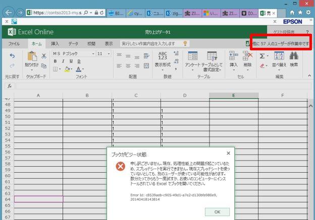Click the Paste clipboard icon
This screenshot has height=220, width=315.
pyautogui.click(x=32, y=56)
